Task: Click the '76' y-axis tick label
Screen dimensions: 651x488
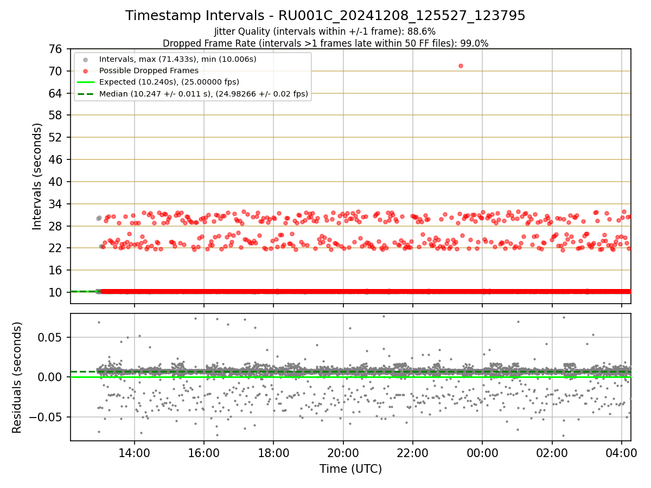Action: point(56,49)
